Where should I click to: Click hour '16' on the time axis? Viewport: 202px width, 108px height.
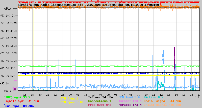click(x=191, y=95)
